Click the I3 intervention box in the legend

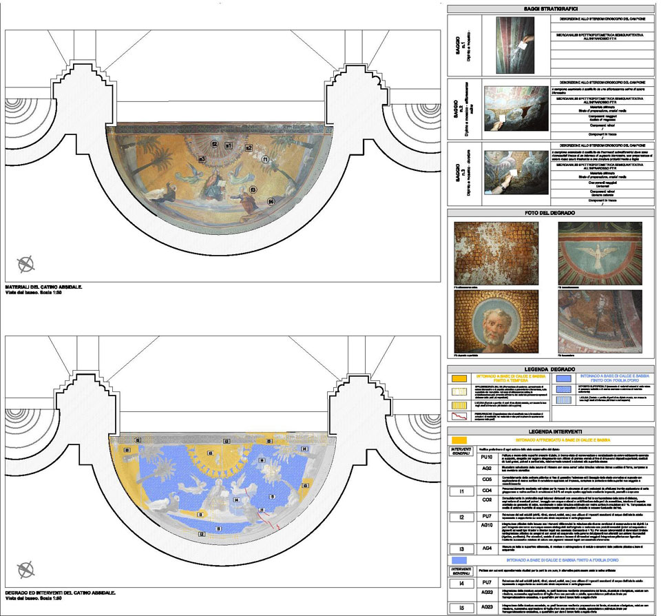point(461,549)
